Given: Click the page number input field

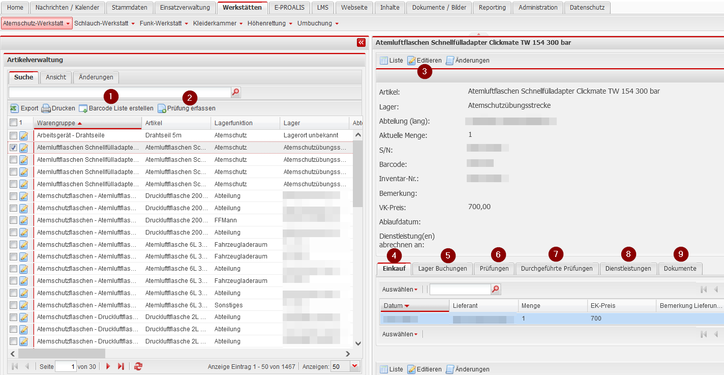Looking at the screenshot, I should 66,366.
